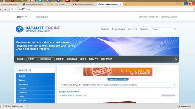
Task: Click the Admin author link
Action: (70, 96)
